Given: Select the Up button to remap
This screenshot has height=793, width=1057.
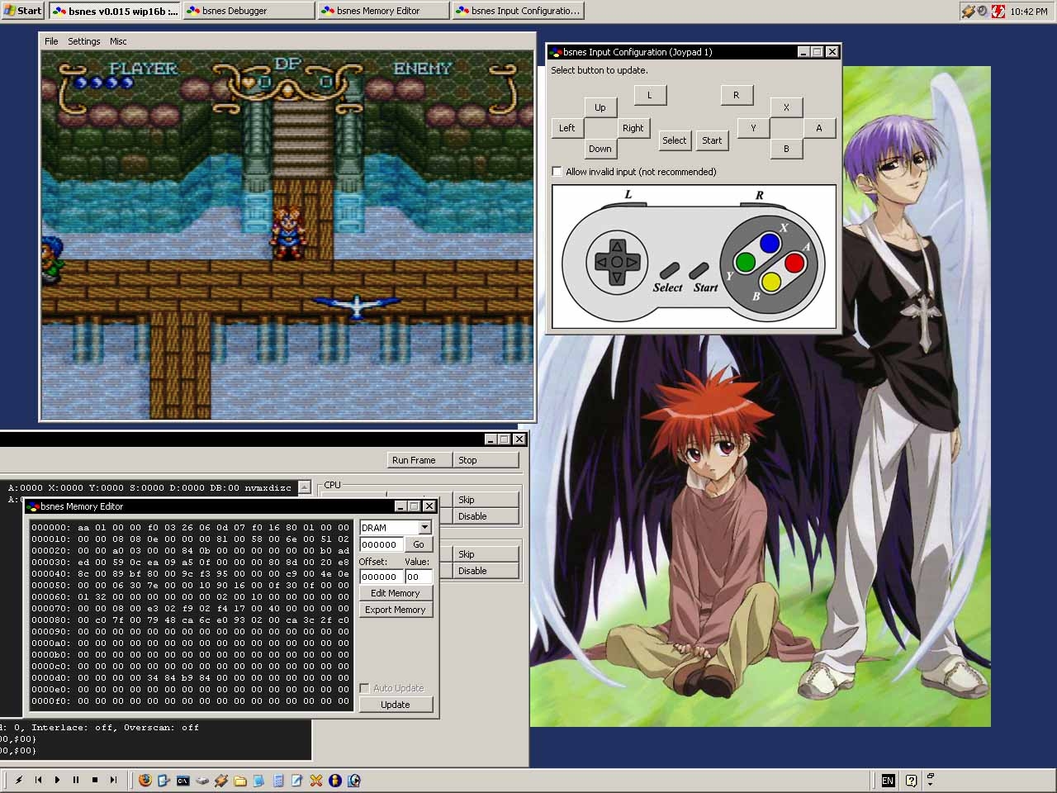Looking at the screenshot, I should point(600,107).
